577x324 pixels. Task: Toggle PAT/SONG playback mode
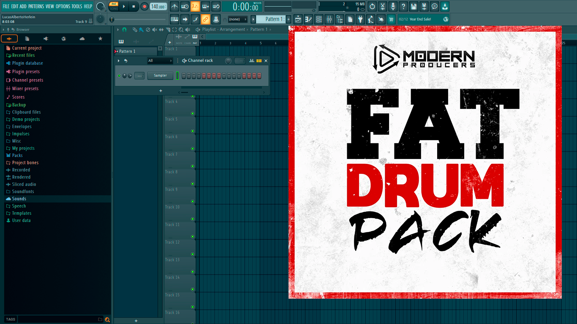click(114, 6)
